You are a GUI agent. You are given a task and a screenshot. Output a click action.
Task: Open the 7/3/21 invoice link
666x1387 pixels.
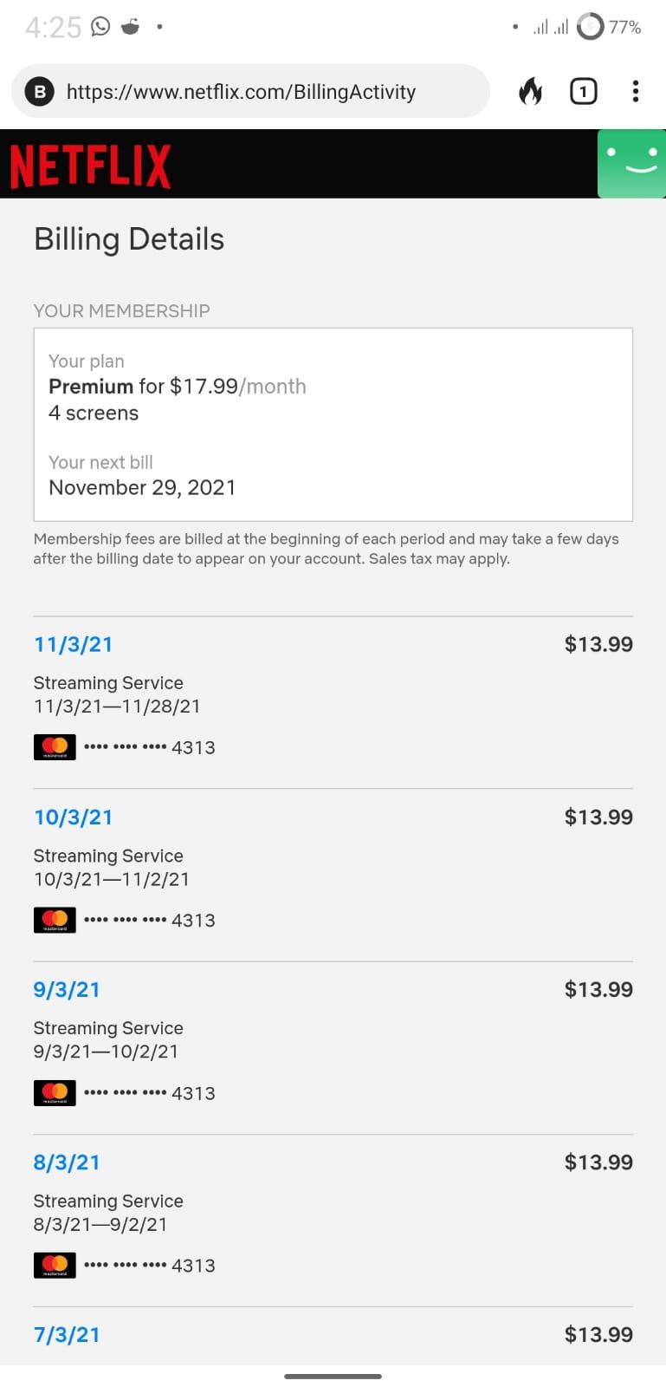[67, 1334]
